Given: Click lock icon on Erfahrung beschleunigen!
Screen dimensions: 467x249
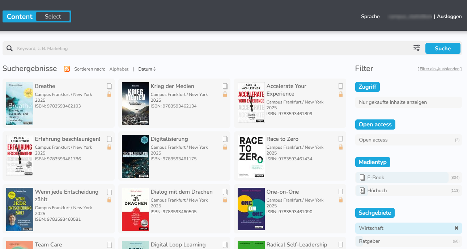Looking at the screenshot, I should [x=109, y=147].
